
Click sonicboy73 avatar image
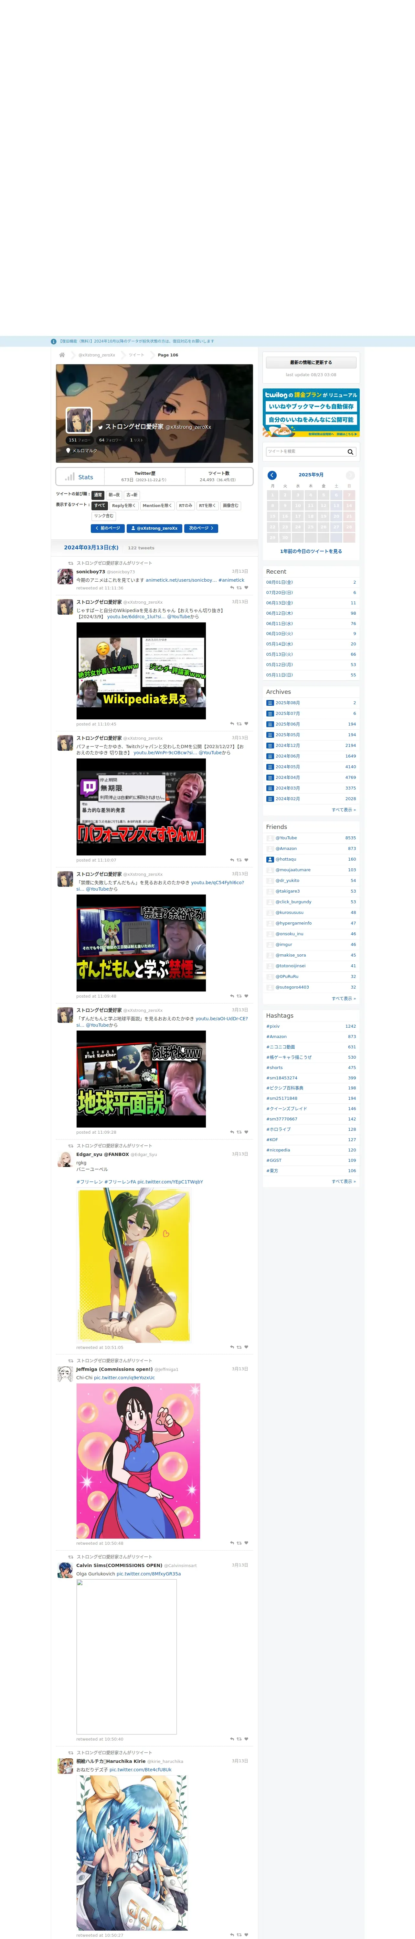pos(66,577)
